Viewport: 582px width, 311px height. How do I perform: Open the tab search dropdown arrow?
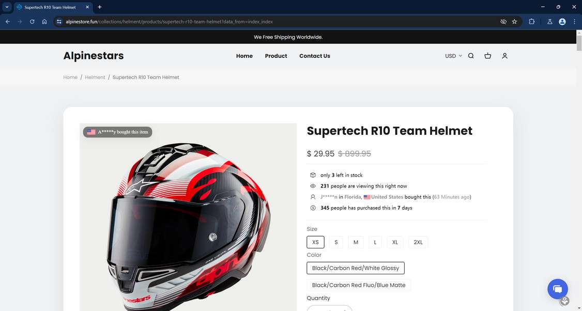pos(7,7)
